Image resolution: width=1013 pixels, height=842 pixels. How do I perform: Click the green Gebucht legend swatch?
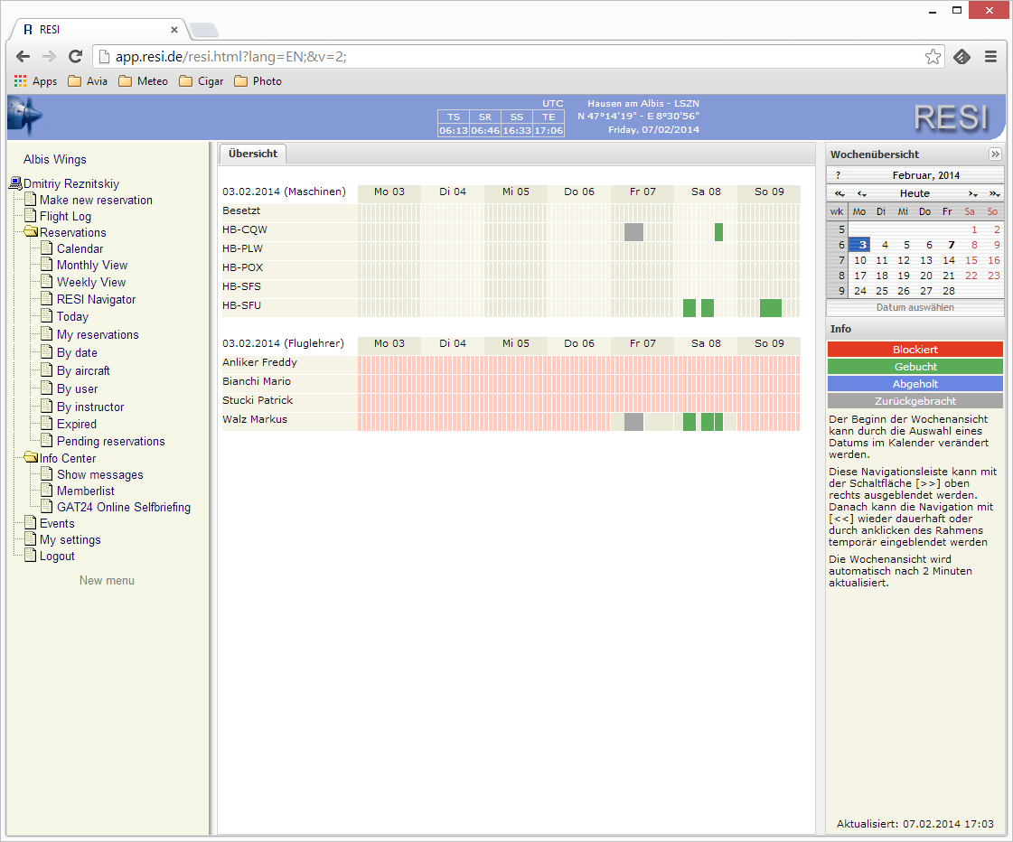pos(915,367)
